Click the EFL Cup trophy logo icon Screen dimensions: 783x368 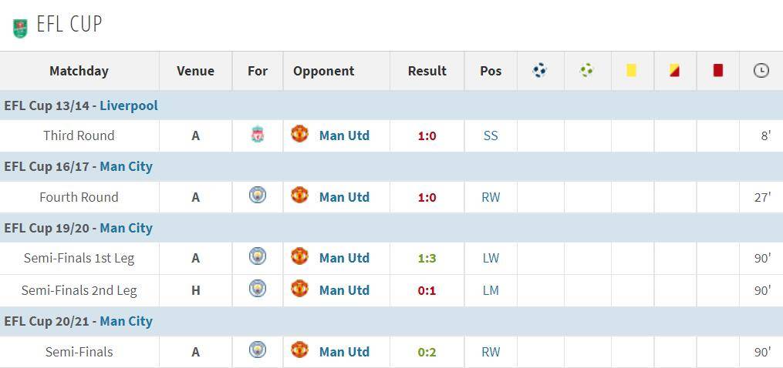pyautogui.click(x=20, y=28)
